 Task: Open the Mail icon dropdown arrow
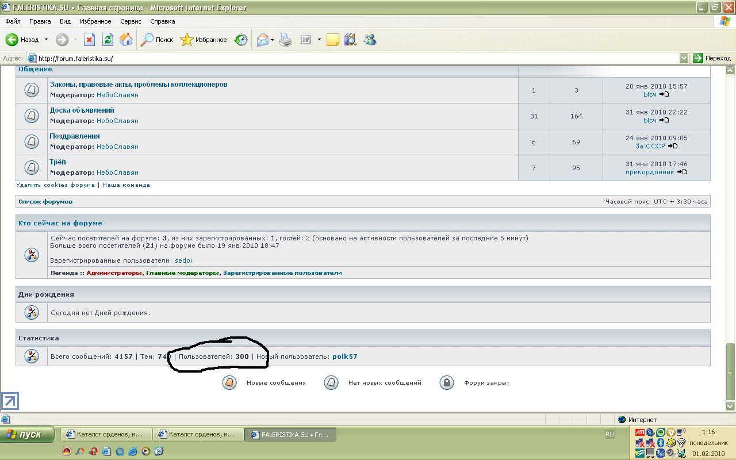272,40
